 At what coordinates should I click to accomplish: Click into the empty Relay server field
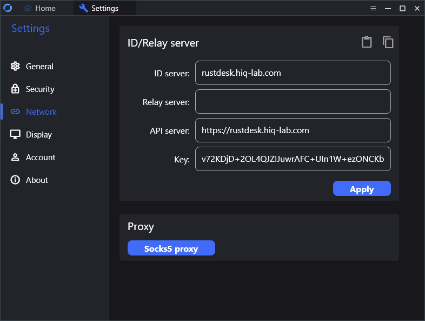(x=293, y=101)
